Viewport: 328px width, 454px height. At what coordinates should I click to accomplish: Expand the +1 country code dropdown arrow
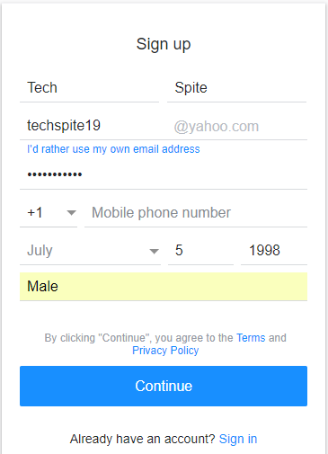click(71, 213)
